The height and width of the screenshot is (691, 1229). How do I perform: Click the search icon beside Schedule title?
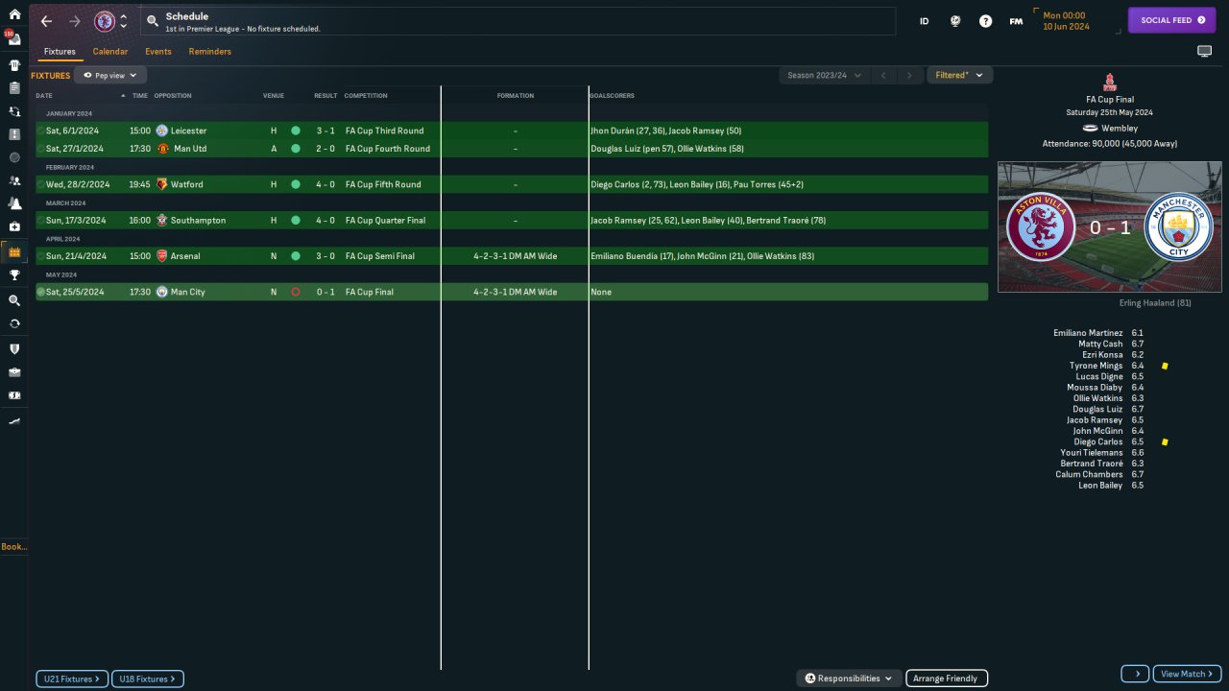[153, 21]
